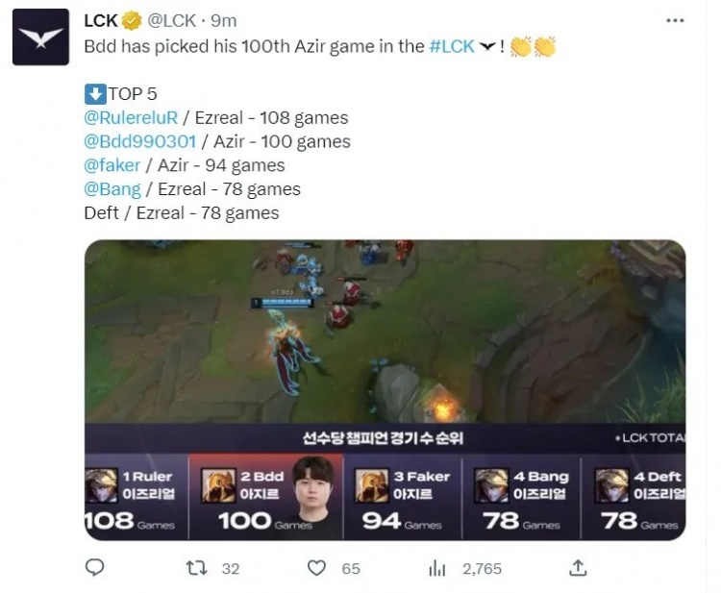Share the tweet with the upload icon
This screenshot has height=593, width=721.
(578, 568)
